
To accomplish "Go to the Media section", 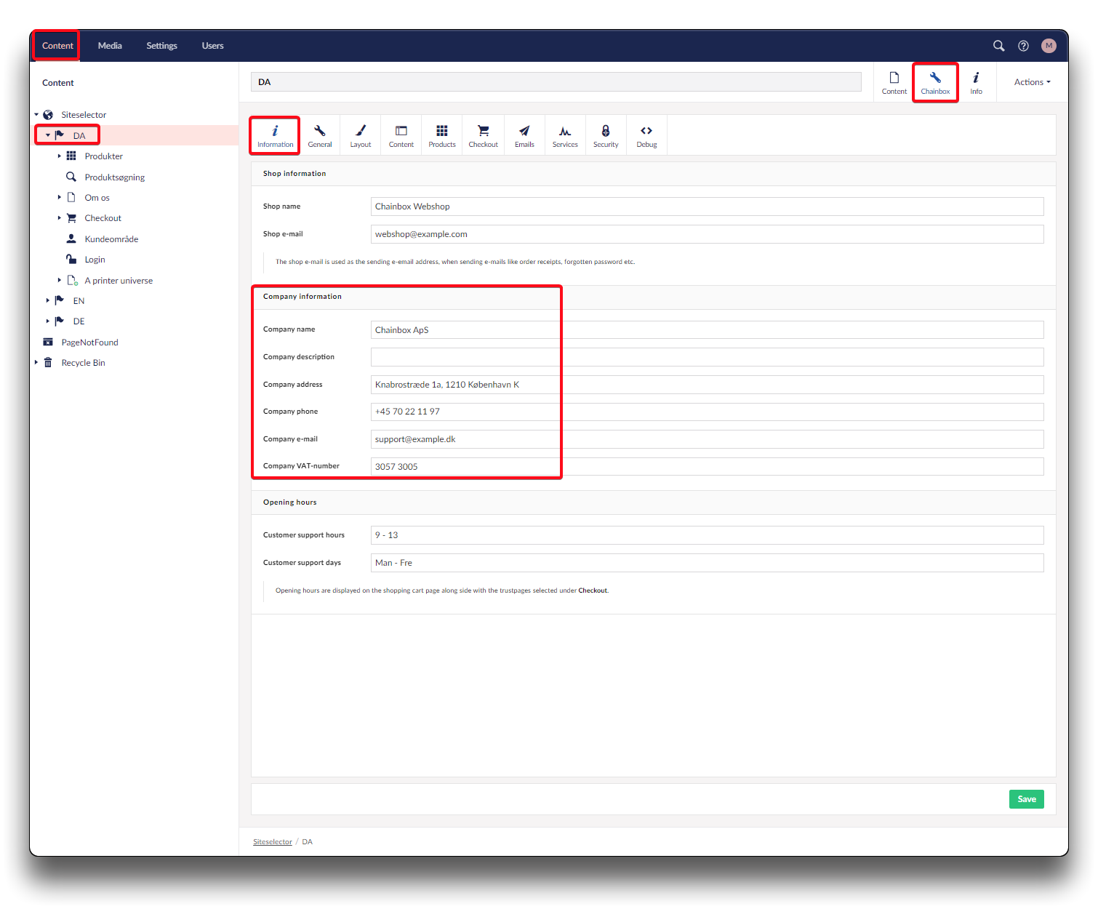I will 110,46.
